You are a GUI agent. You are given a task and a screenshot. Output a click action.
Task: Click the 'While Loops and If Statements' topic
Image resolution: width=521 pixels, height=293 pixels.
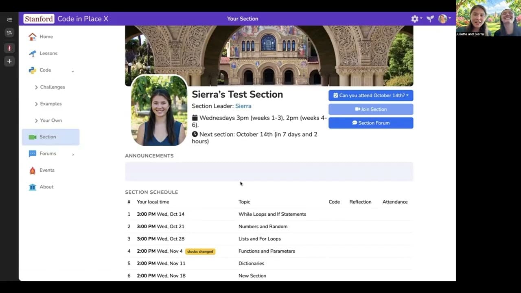[272, 214]
